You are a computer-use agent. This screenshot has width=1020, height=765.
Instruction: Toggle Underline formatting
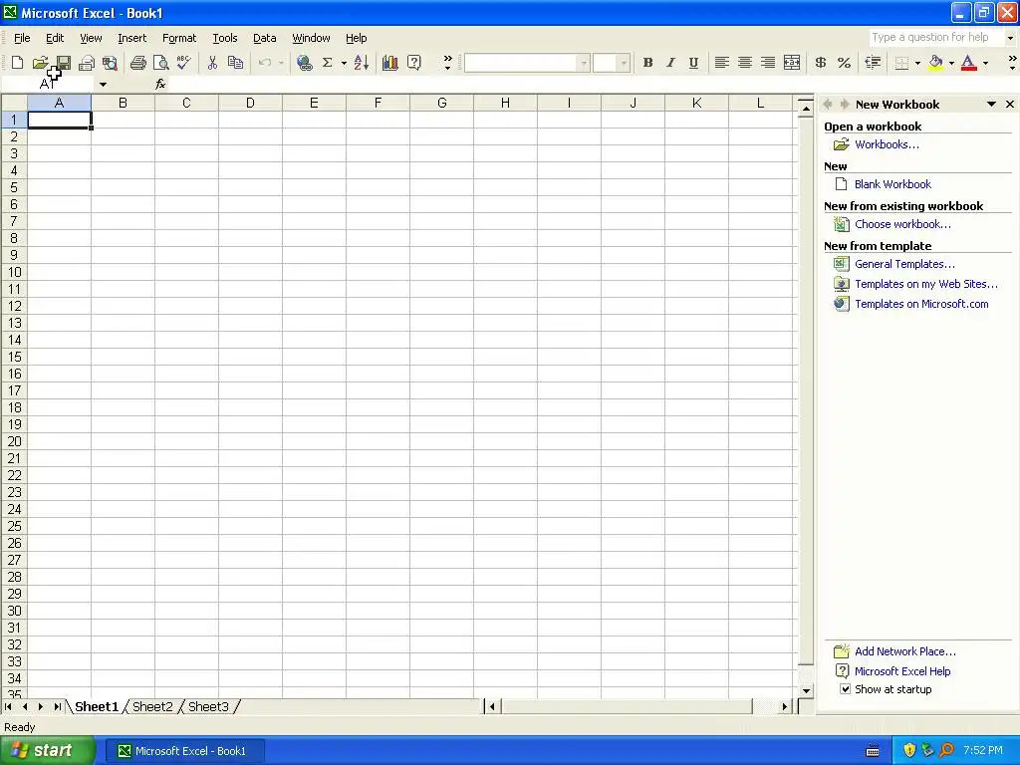(694, 63)
